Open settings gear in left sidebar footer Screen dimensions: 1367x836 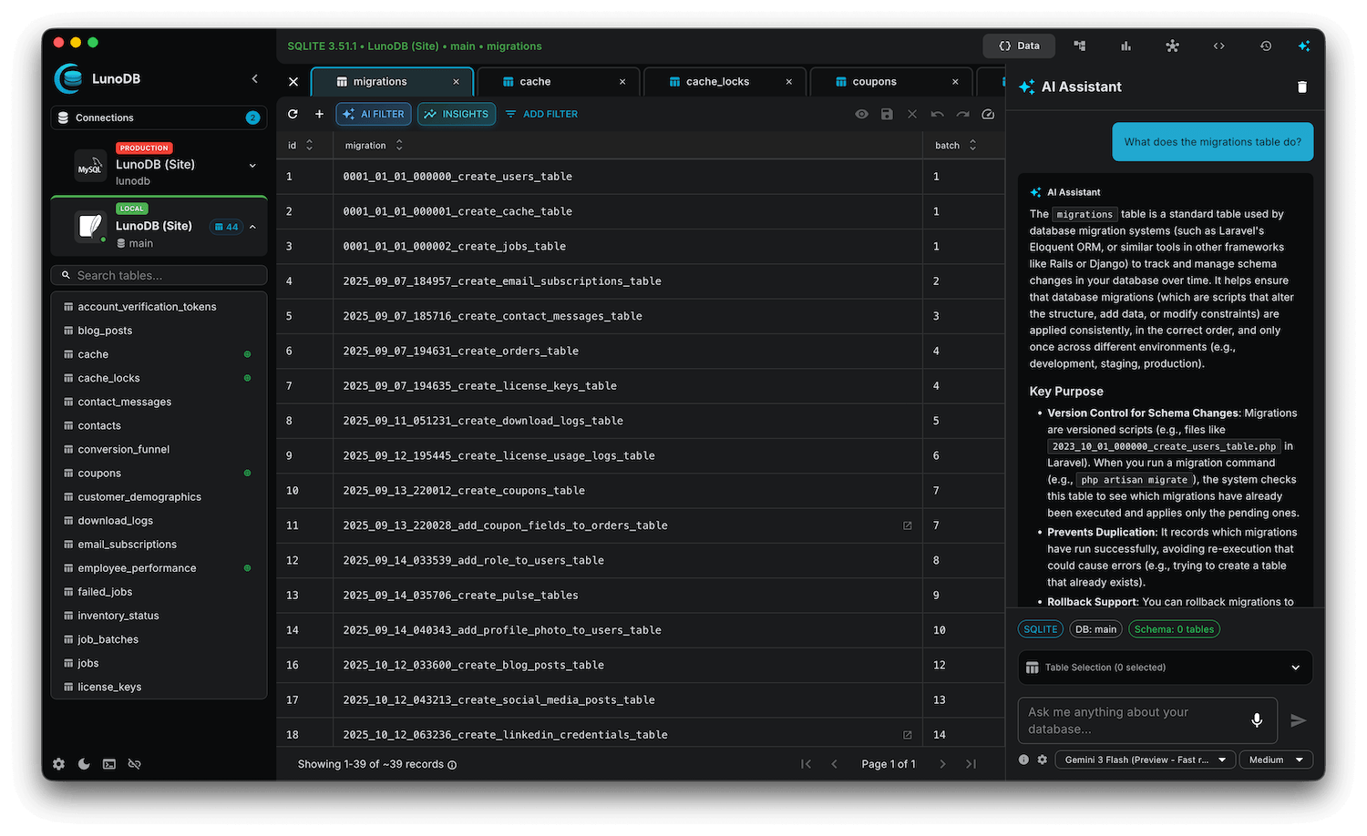pos(58,764)
